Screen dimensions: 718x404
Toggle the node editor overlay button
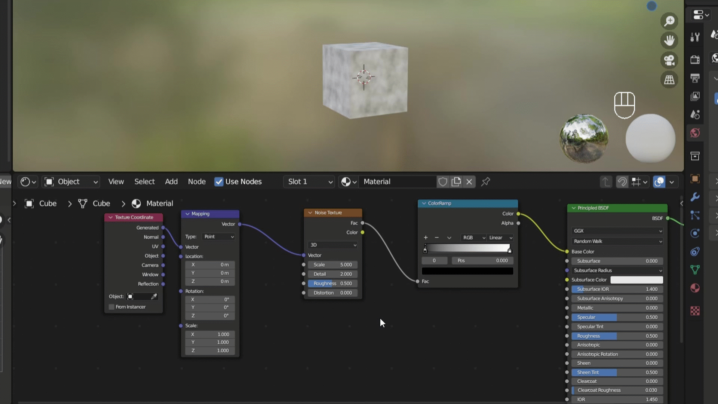[659, 182]
